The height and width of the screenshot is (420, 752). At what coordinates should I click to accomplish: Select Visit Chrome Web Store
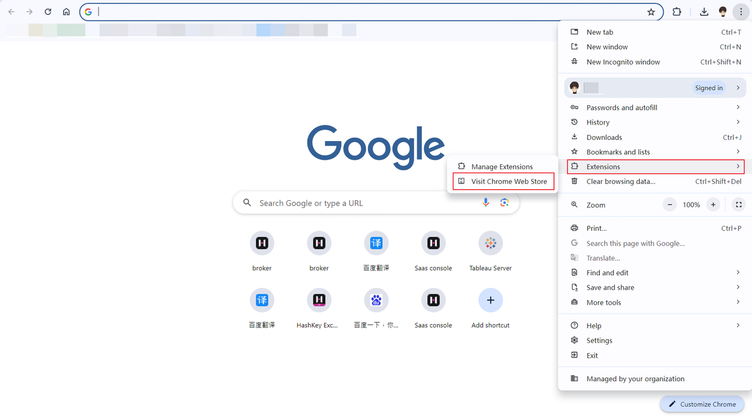(x=503, y=182)
